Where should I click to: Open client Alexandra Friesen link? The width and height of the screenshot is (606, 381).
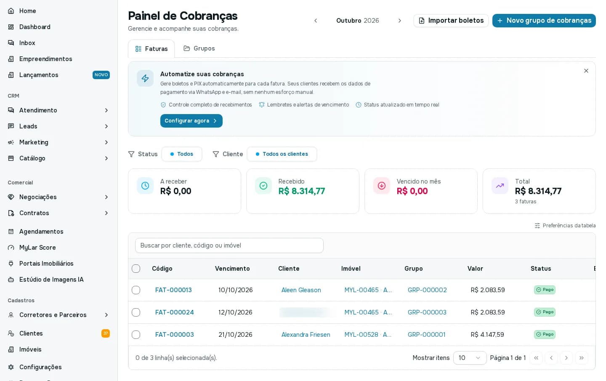[x=306, y=335]
